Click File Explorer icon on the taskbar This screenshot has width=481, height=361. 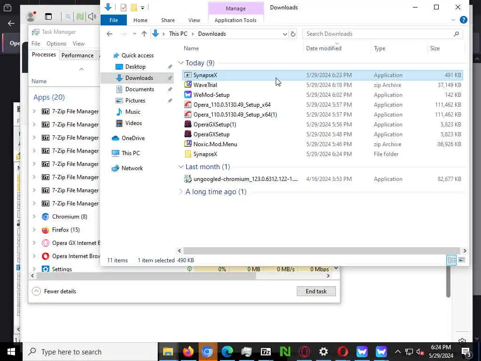tap(168, 352)
